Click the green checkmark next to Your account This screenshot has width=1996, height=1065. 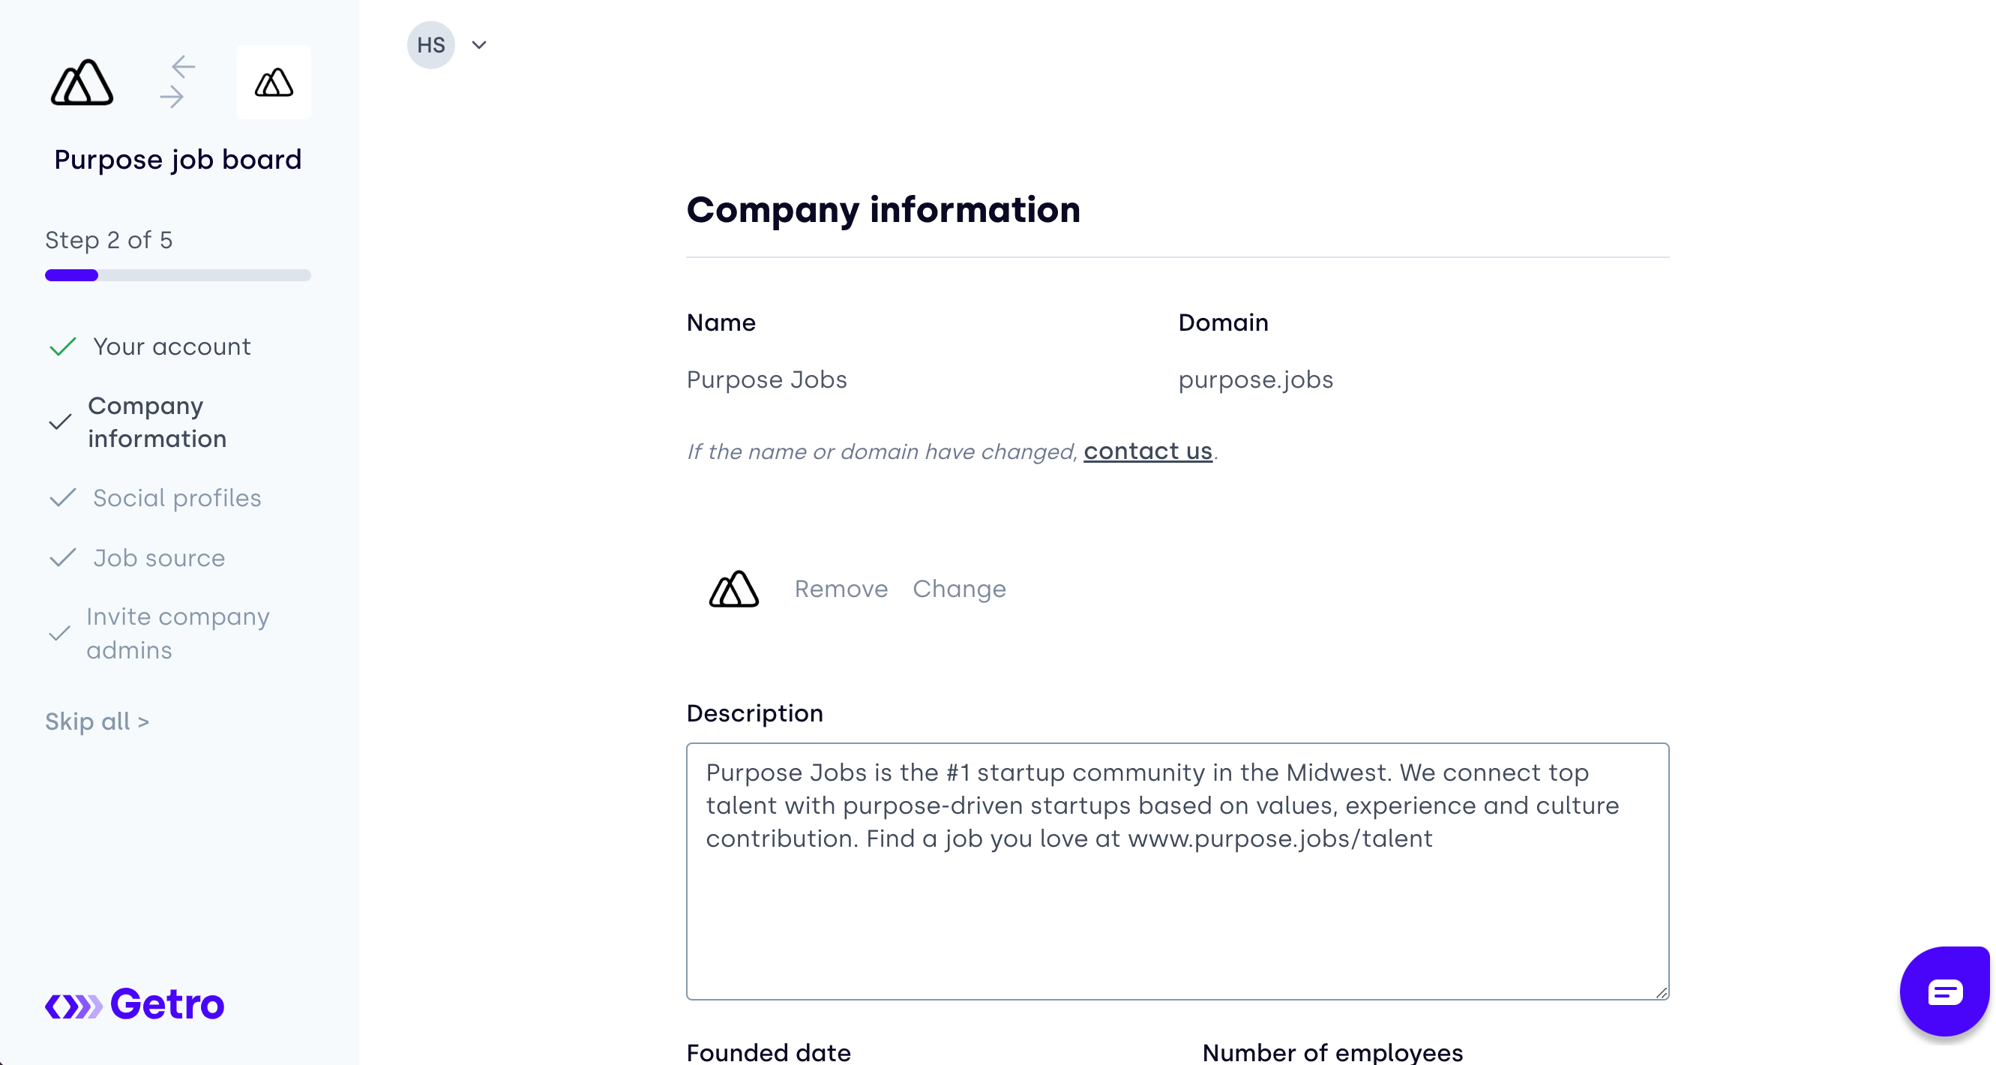[x=63, y=346]
